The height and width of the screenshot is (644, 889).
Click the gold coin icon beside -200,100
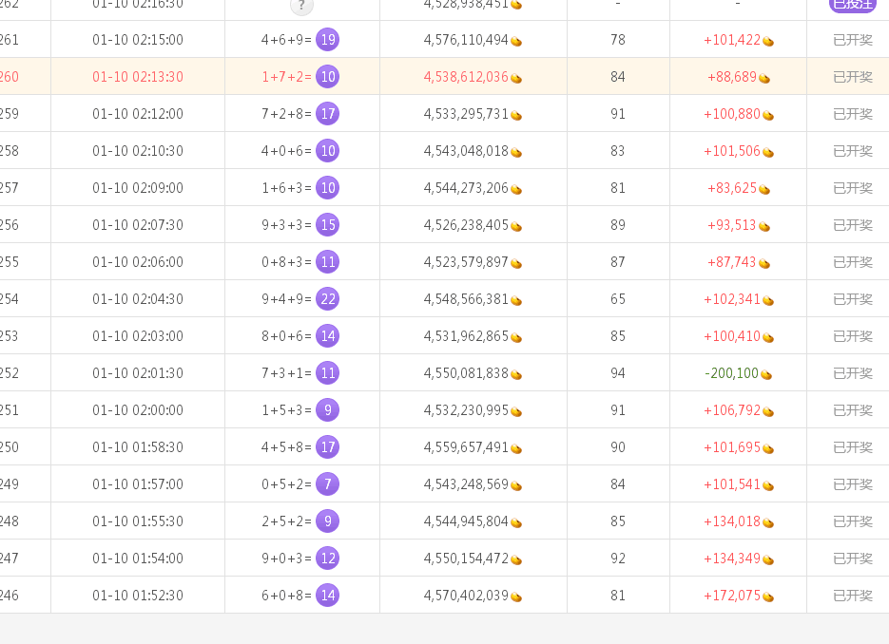(766, 374)
